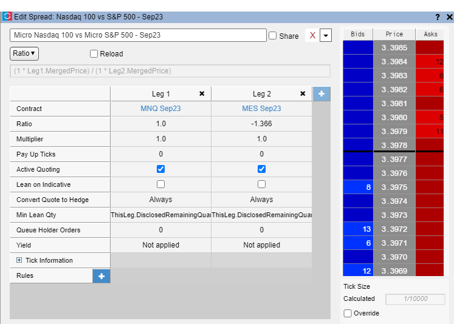Enable Lean on Indicative for Leg 2
Viewport: 454px width, 324px height.
[261, 184]
